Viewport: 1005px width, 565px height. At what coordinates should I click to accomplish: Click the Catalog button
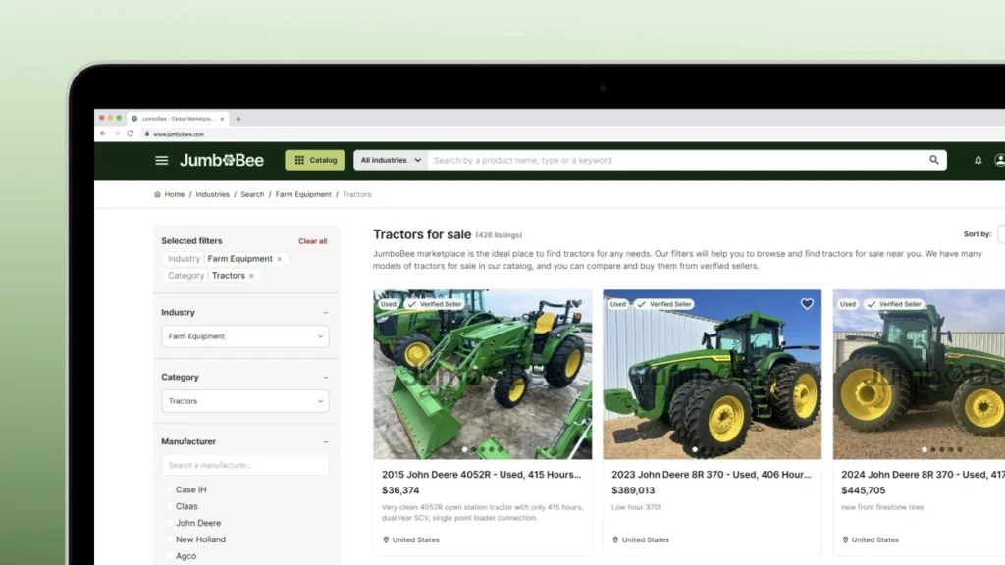[315, 160]
